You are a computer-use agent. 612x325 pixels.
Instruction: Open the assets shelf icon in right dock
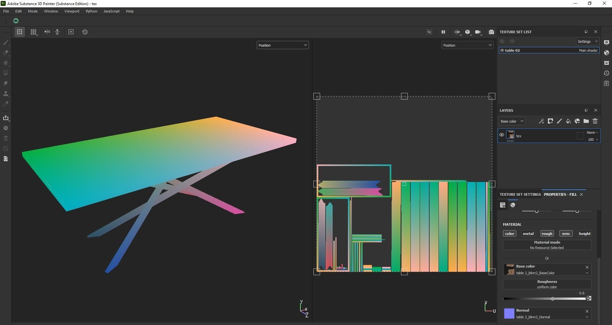click(607, 63)
